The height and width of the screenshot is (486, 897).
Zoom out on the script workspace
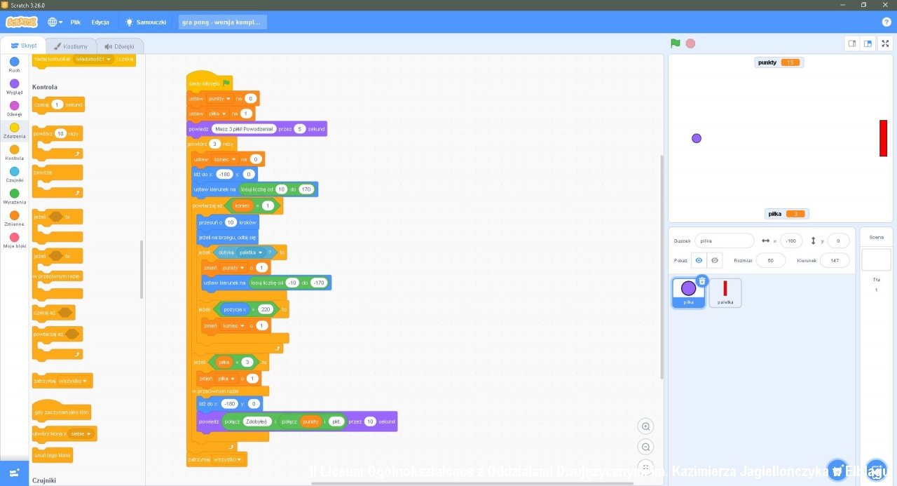coord(646,447)
